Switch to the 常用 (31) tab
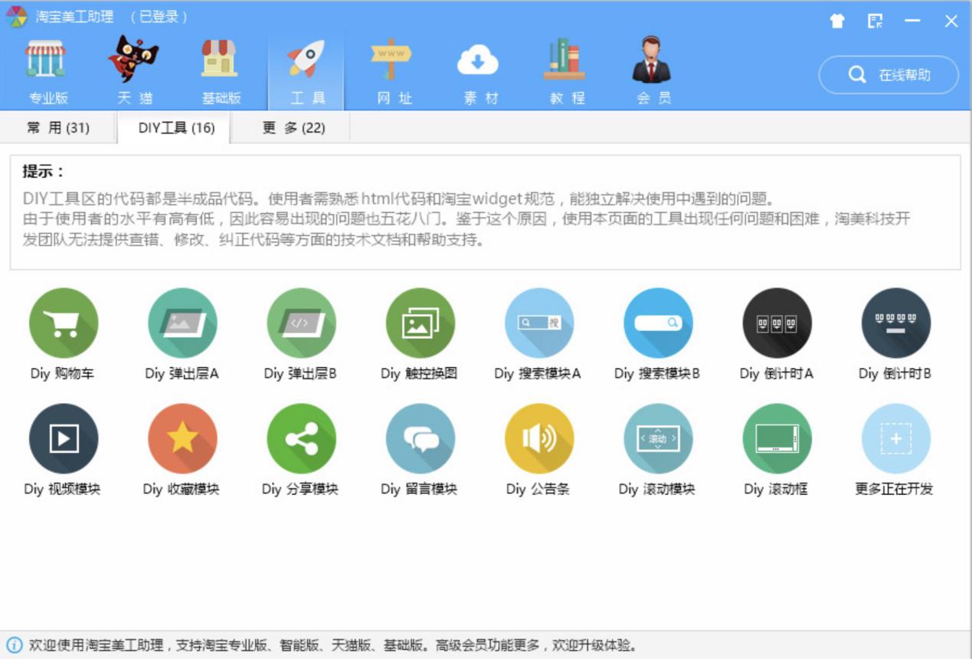Screen dimensions: 972x659 click(x=58, y=127)
